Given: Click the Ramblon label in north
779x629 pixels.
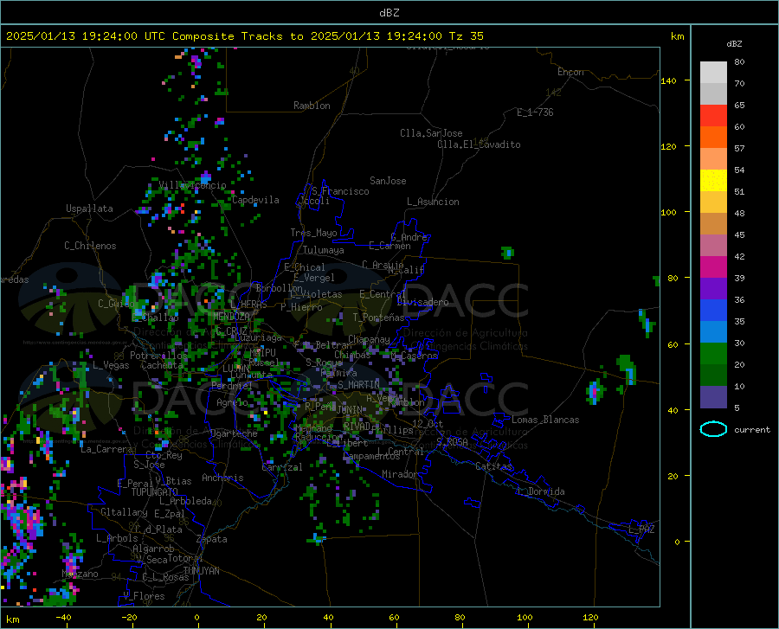Looking at the screenshot, I should click(x=312, y=106).
